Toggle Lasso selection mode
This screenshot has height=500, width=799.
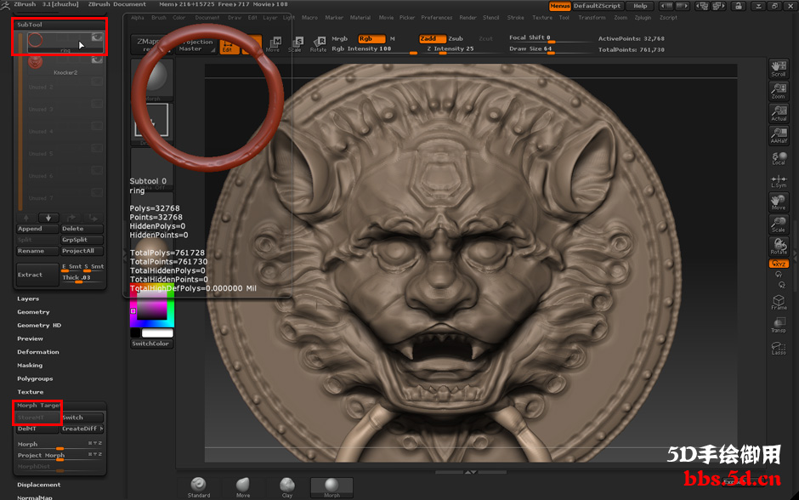click(x=779, y=347)
